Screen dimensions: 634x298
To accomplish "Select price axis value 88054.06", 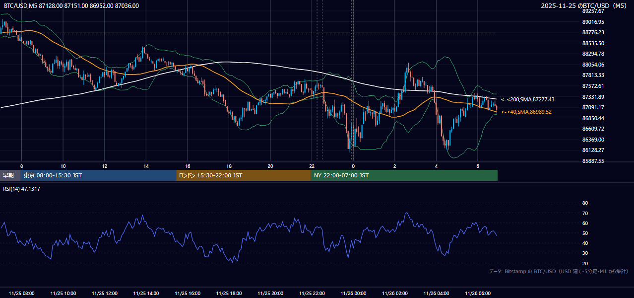I will tap(593, 65).
